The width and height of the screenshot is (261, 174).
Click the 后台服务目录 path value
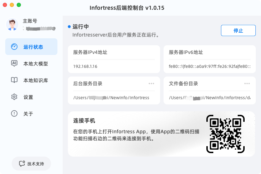click(x=111, y=98)
